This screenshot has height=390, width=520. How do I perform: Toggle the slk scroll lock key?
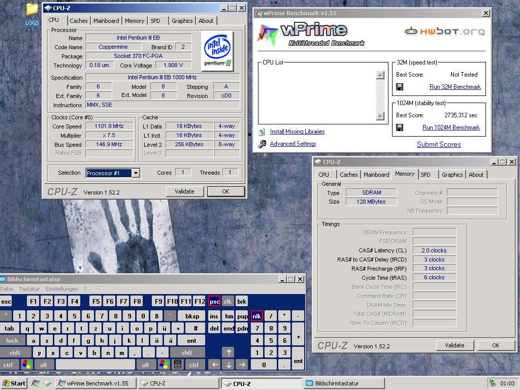[x=227, y=302]
